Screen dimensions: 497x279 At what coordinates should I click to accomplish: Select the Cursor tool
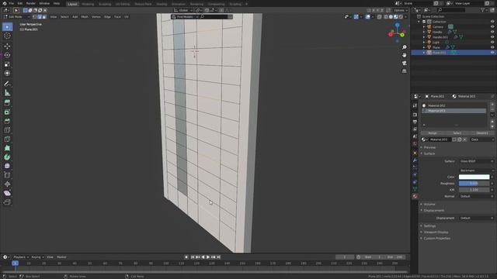pyautogui.click(x=7, y=36)
